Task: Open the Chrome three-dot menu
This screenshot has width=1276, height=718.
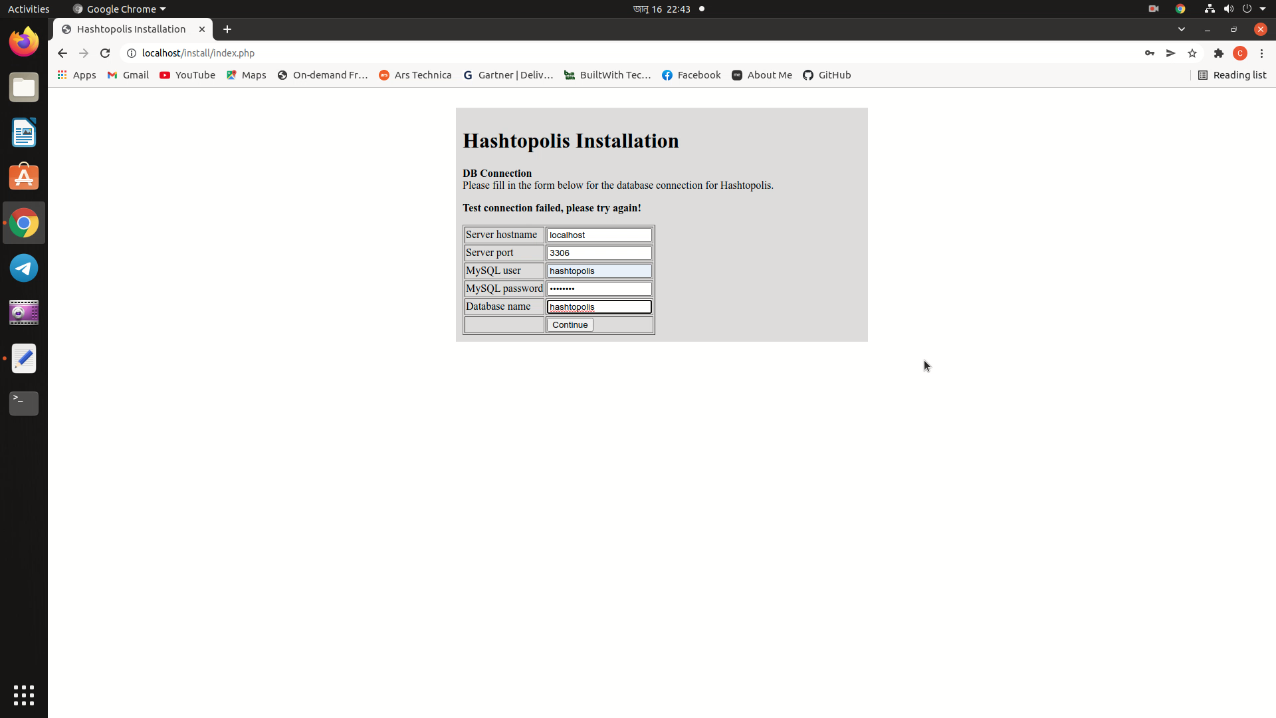Action: tap(1261, 53)
